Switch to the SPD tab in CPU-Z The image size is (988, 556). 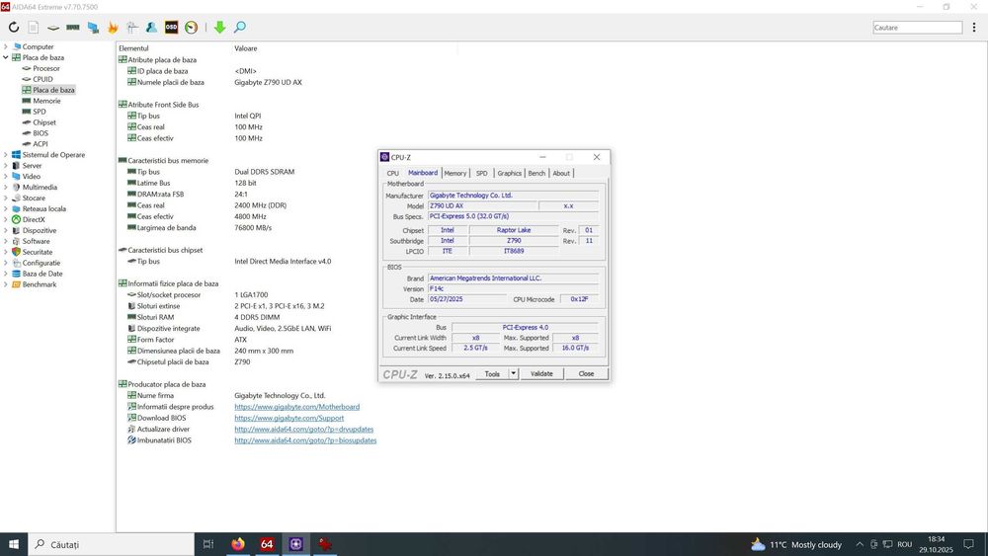tap(481, 173)
